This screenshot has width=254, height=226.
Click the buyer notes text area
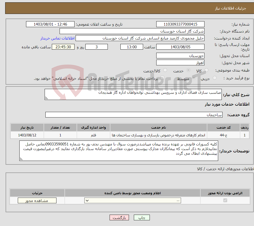pos(119,151)
